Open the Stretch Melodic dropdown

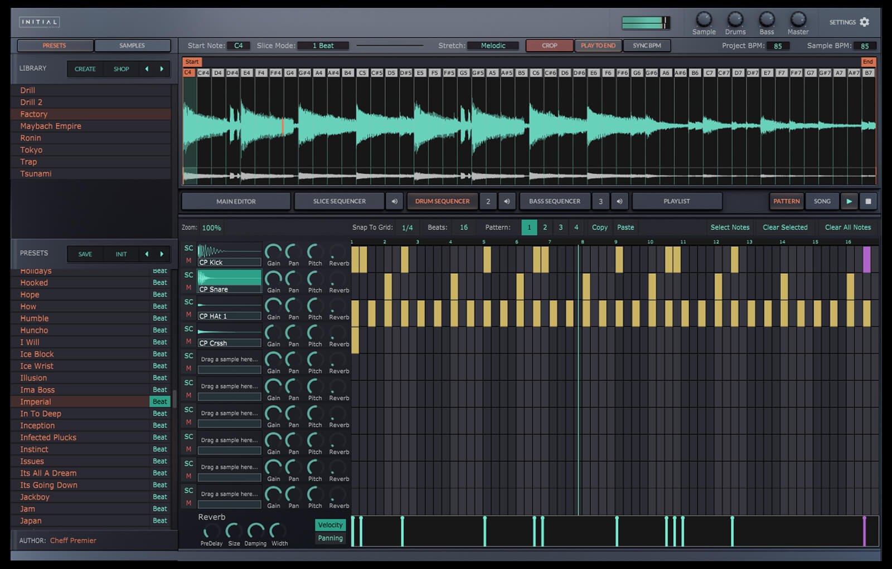click(x=493, y=46)
